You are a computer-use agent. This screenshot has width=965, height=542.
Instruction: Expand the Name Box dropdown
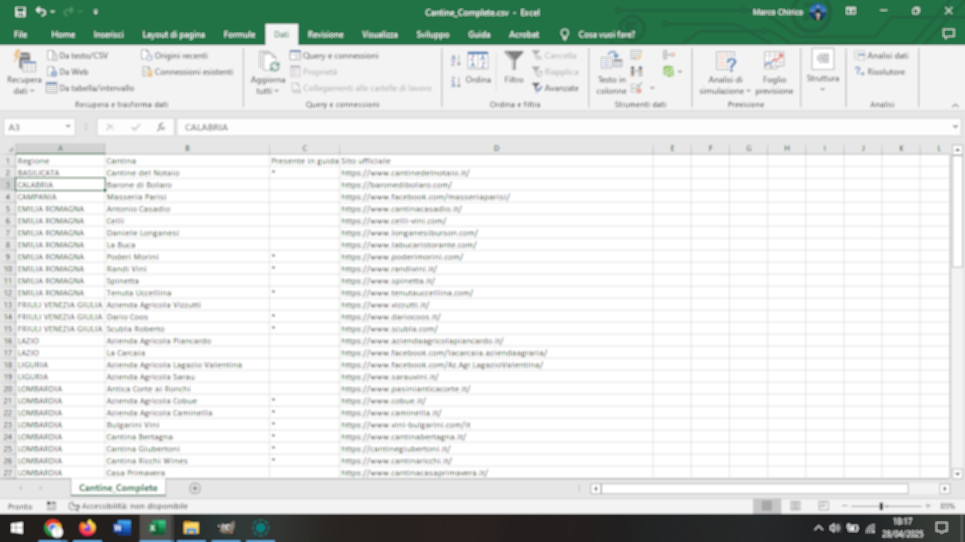(x=69, y=127)
